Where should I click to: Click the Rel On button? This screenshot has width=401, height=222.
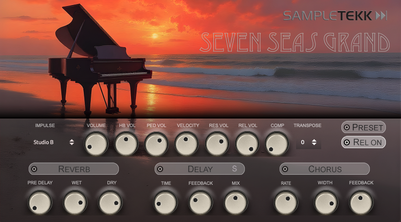click(363, 142)
